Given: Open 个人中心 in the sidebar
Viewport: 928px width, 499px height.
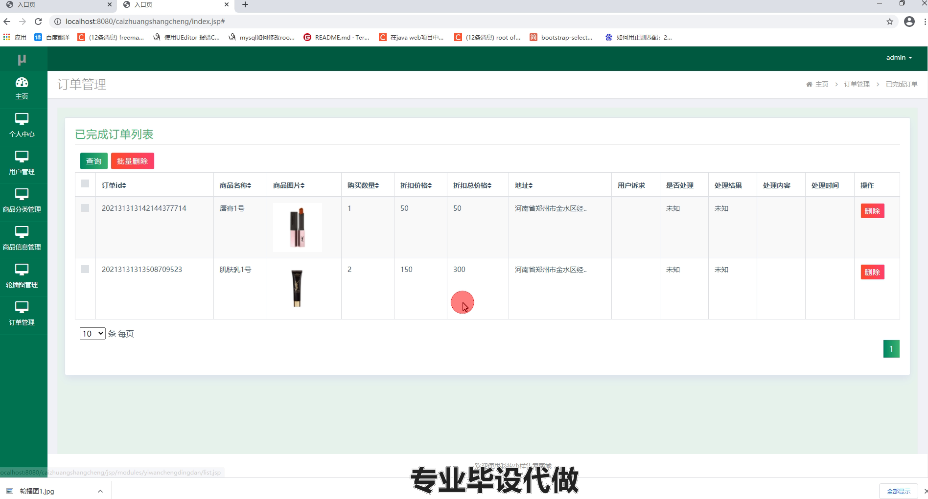Looking at the screenshot, I should (x=22, y=126).
